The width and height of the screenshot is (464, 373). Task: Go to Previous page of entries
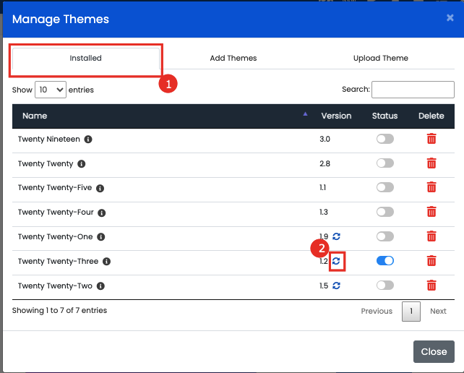377,311
